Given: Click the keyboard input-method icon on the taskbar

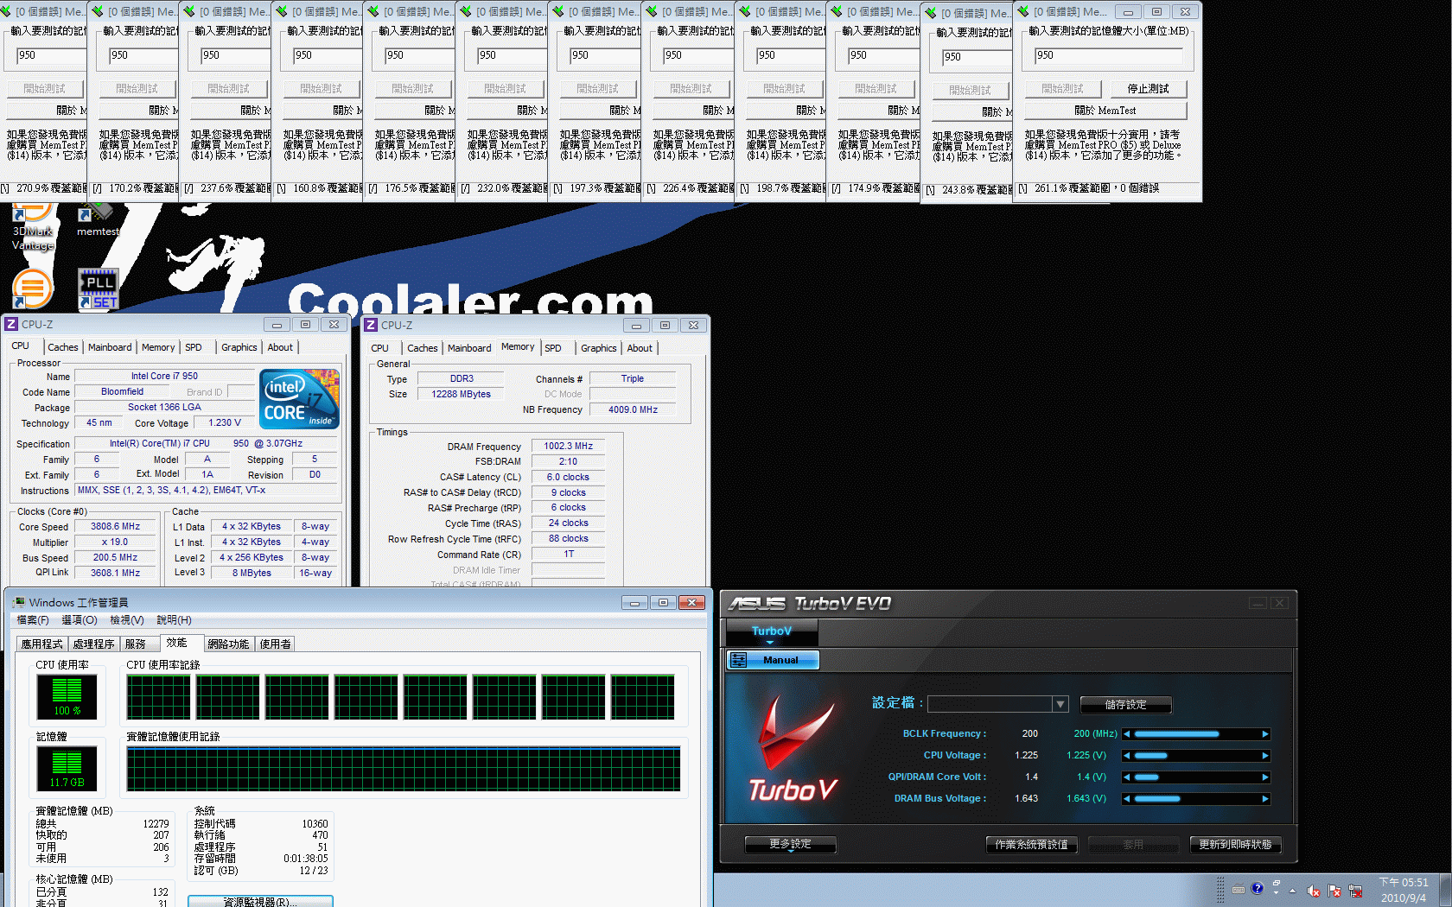Looking at the screenshot, I should (1239, 889).
